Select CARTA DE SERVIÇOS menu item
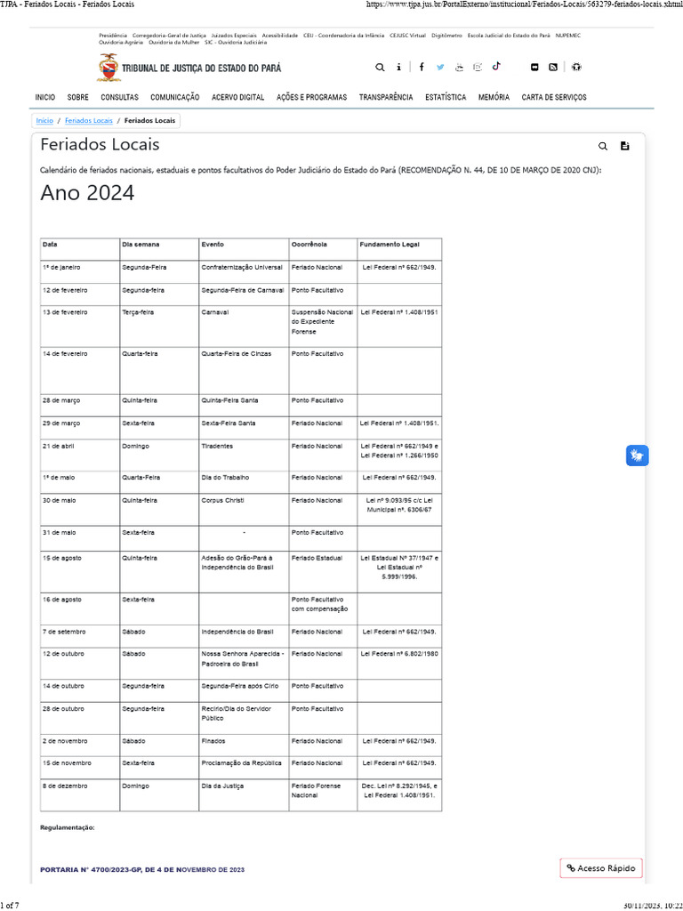 pos(554,97)
